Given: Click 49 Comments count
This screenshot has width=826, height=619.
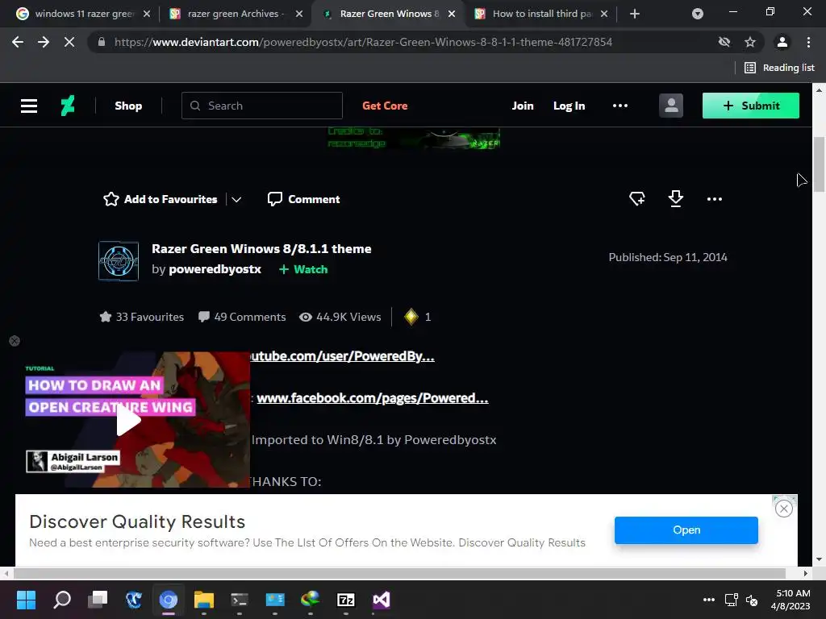Looking at the screenshot, I should pos(242,317).
